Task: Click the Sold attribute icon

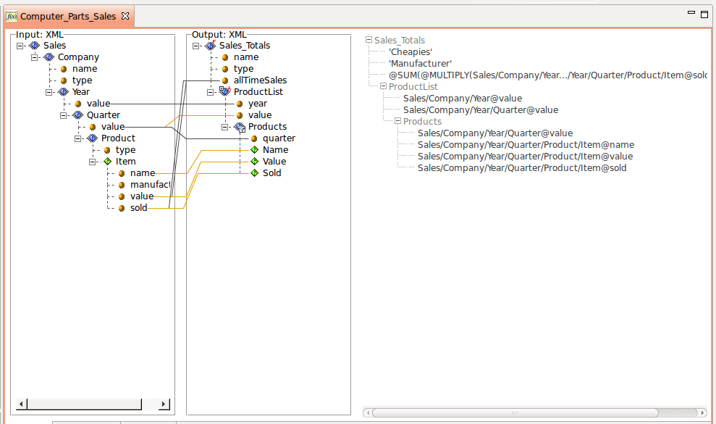Action: coord(253,172)
